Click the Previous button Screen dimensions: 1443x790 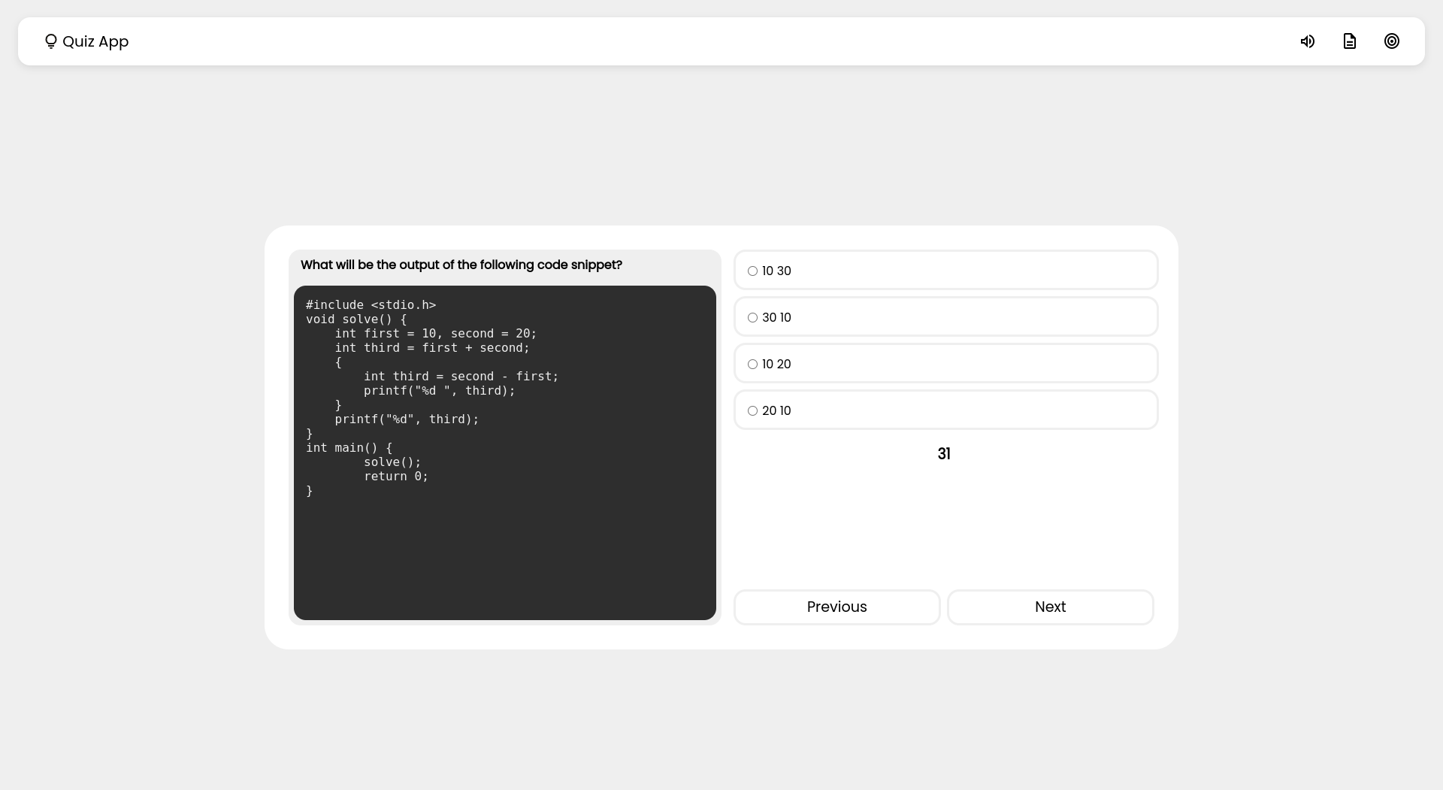point(836,607)
